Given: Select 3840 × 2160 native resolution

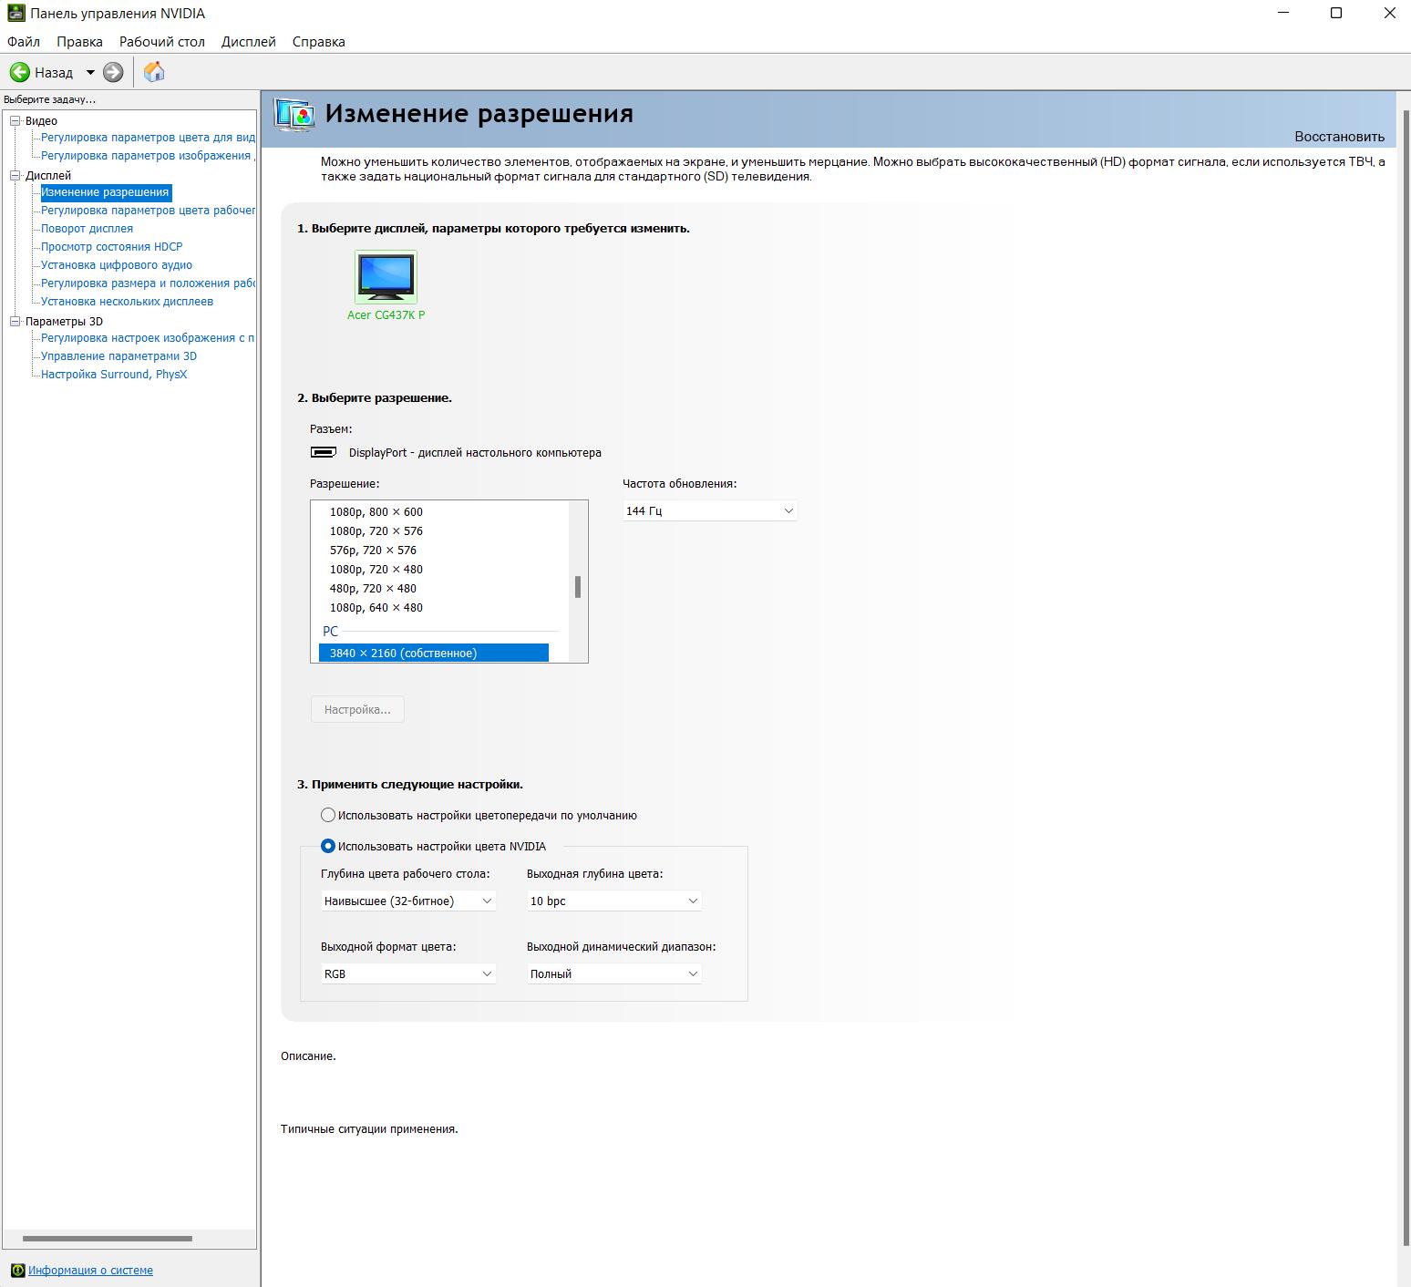Looking at the screenshot, I should pyautogui.click(x=434, y=653).
